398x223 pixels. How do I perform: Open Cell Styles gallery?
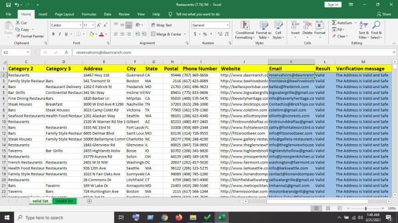278,30
